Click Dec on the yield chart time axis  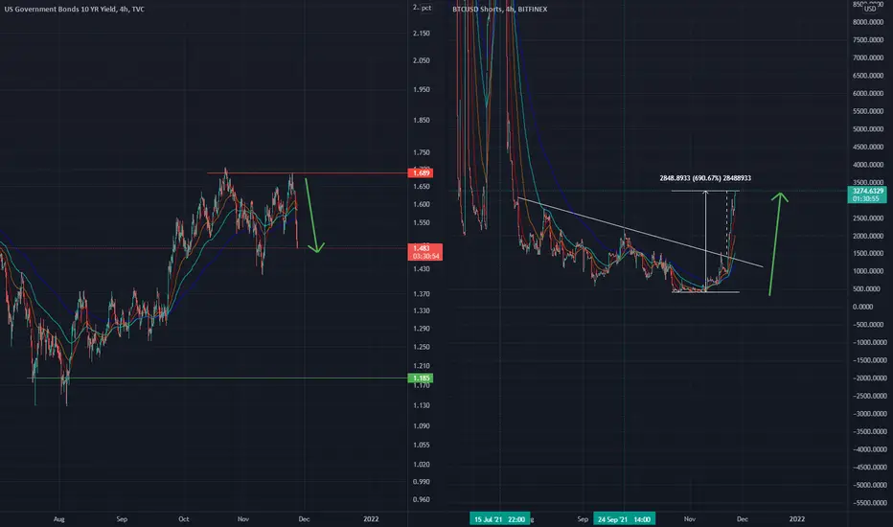(x=304, y=519)
